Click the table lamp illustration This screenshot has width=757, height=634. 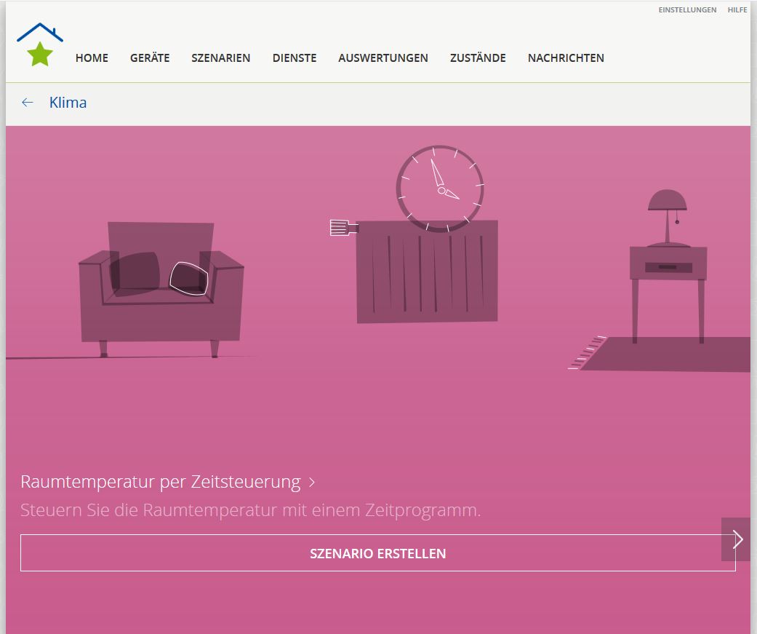(668, 216)
